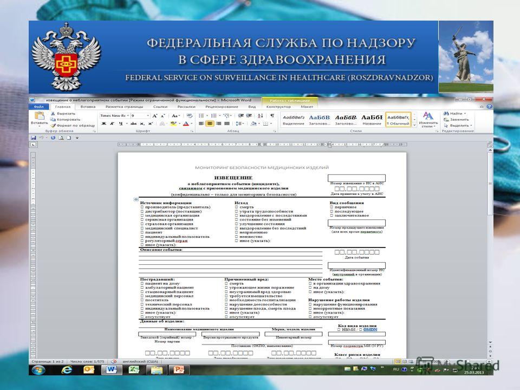Click the Redo arrow in Quick Access Toolbar
This screenshot has height=390, width=520.
pyautogui.click(x=53, y=138)
